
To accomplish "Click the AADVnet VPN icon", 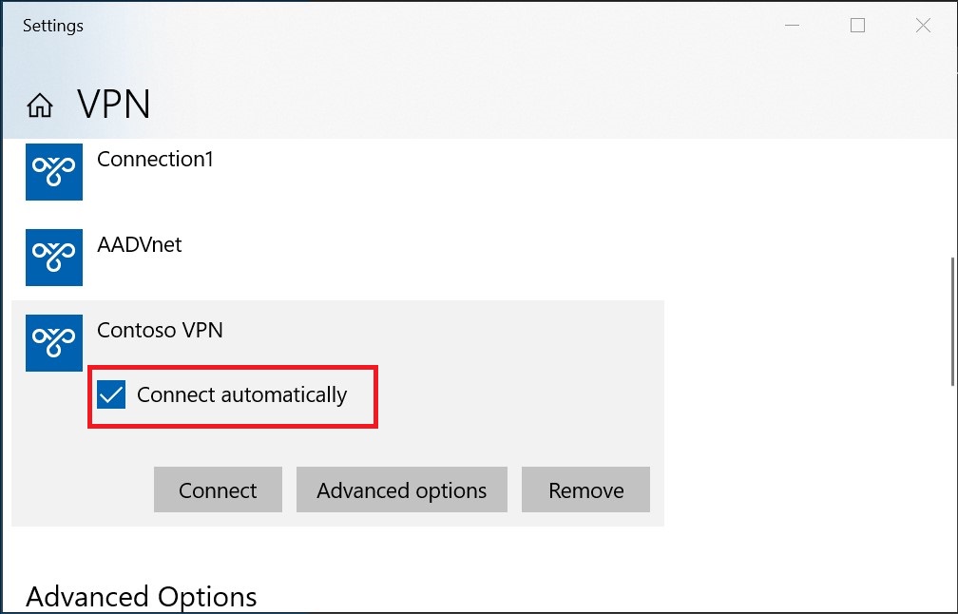I will 53,257.
